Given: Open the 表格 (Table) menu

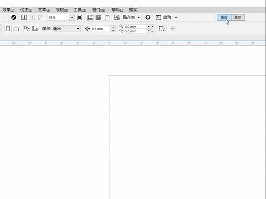Looking at the screenshot, I should [62, 10].
